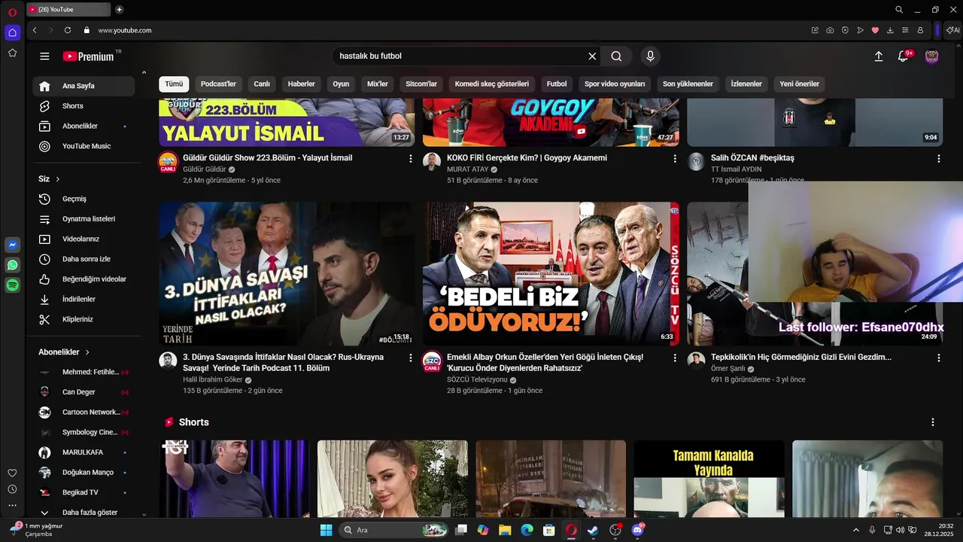Open Klipleriniz in sidebar
This screenshot has width=963, height=542.
click(84, 319)
